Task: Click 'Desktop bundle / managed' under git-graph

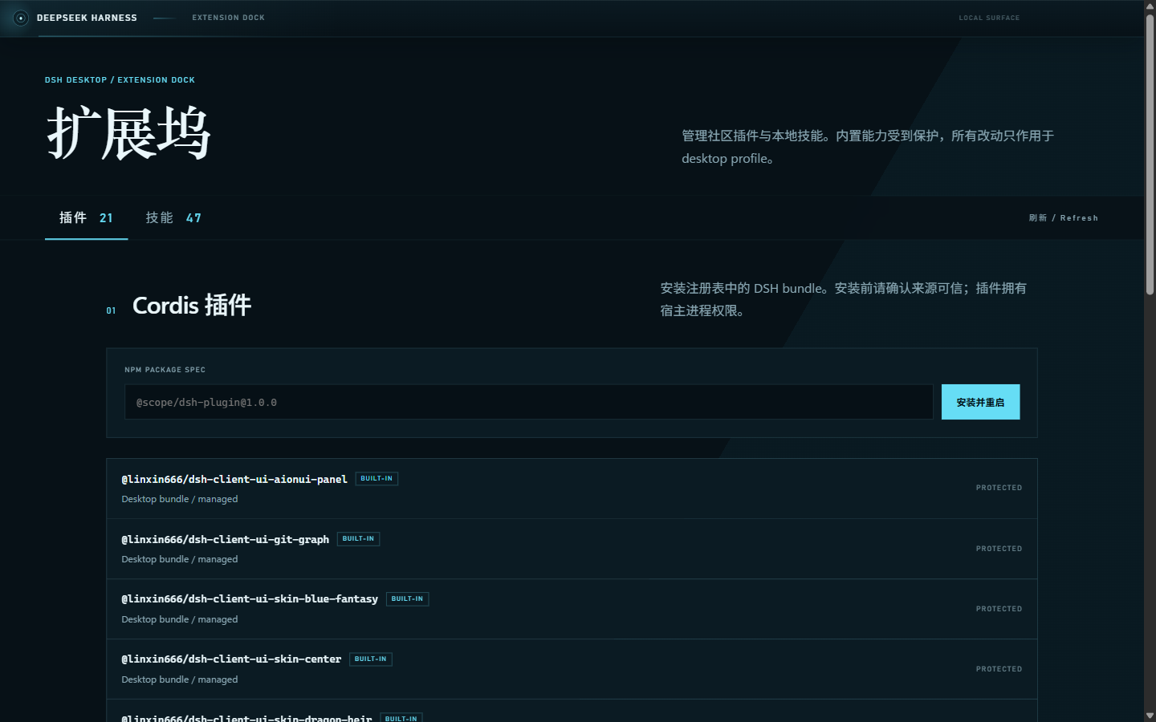Action: coord(180,559)
